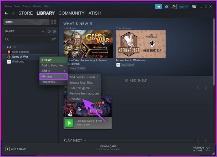Click the Gems of War recent game artwork

coord(88,106)
